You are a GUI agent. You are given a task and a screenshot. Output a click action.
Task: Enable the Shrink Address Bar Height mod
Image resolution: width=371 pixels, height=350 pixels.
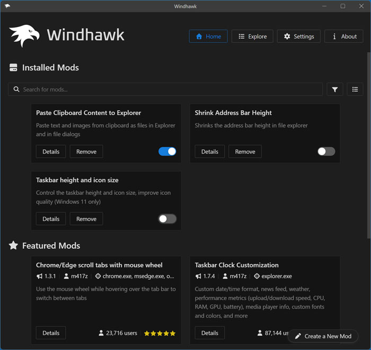(326, 151)
